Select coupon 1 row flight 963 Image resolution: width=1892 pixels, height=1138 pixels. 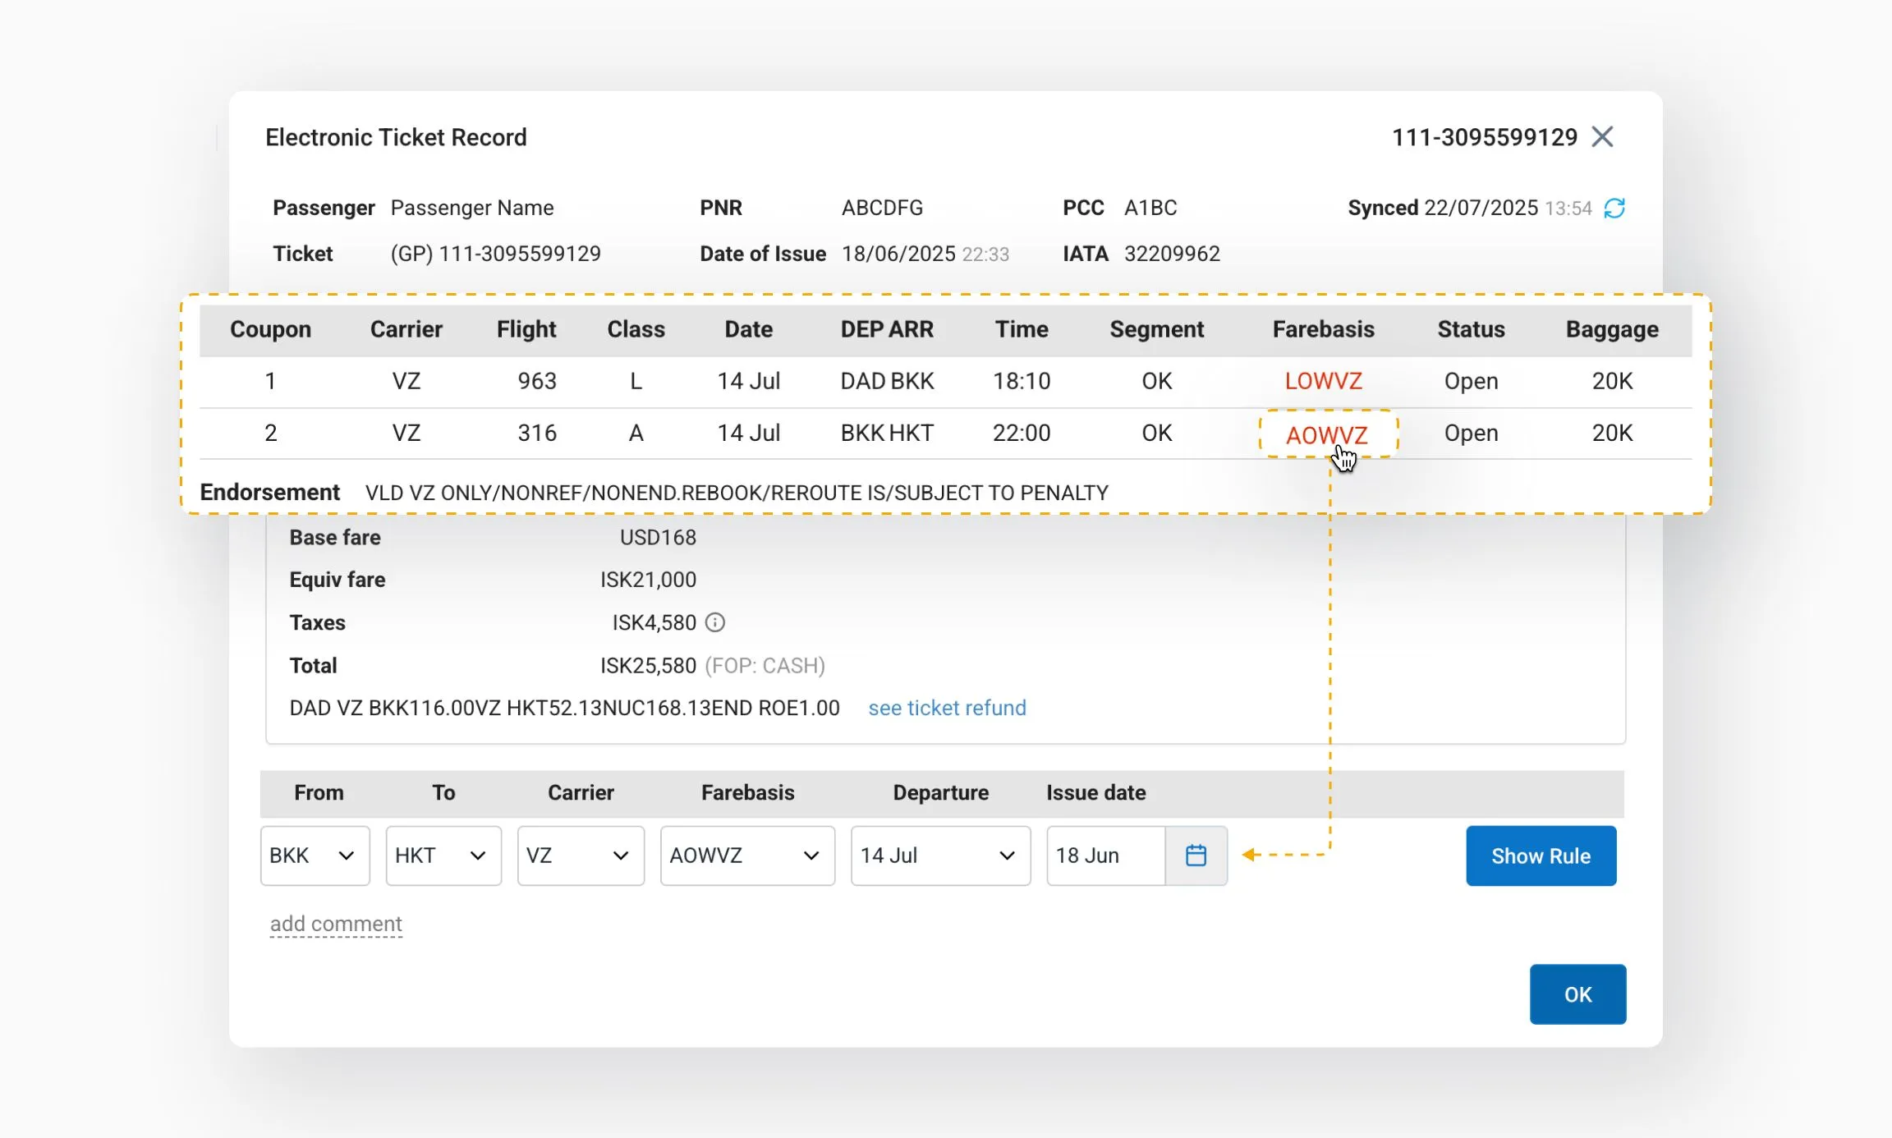pos(536,381)
